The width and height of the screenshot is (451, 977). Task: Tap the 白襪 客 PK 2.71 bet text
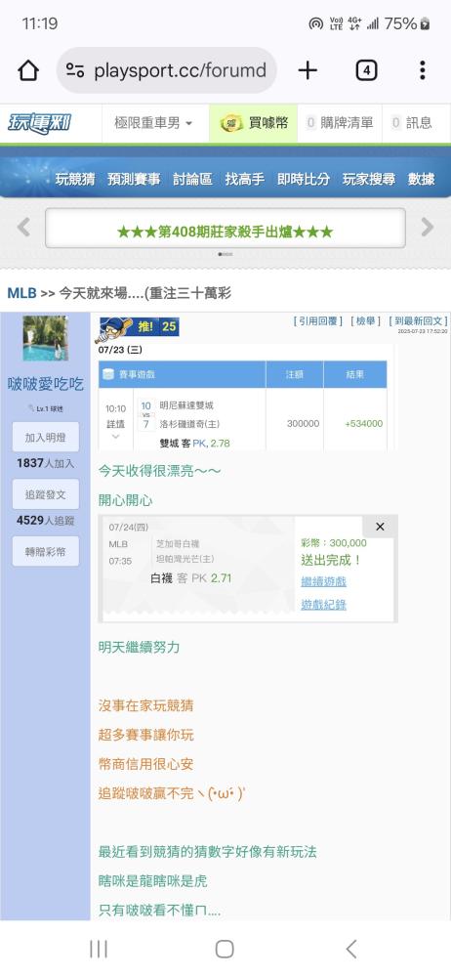pos(190,578)
